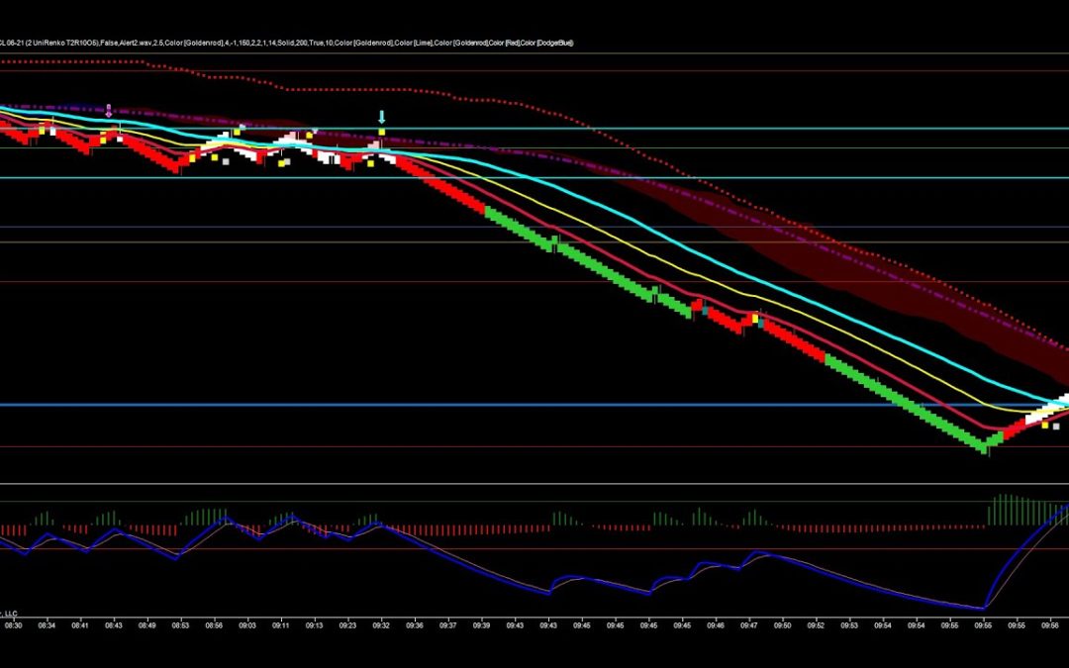
Task: Select the 09:32 time axis label
Action: coord(383,625)
